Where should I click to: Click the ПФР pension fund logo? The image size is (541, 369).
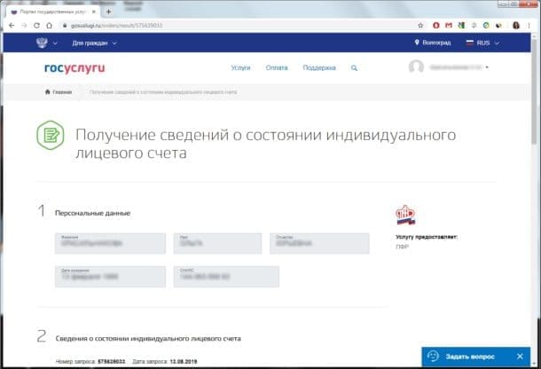pyautogui.click(x=407, y=214)
